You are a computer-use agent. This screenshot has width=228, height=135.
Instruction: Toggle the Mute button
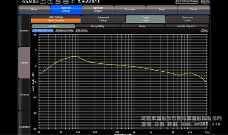coord(66,2)
